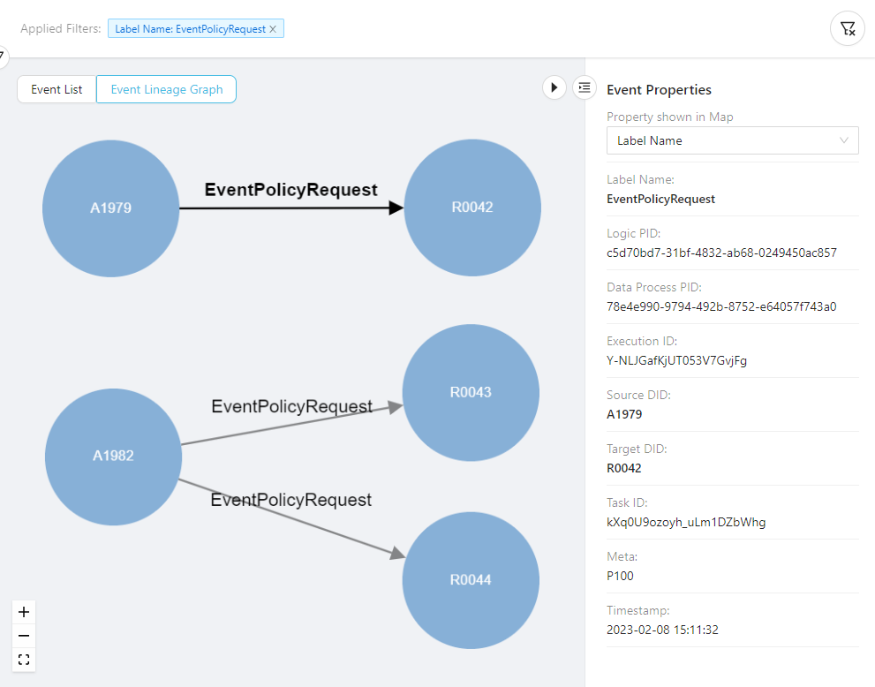The image size is (875, 687).
Task: Zoom in on the lineage graph
Action: (x=24, y=612)
